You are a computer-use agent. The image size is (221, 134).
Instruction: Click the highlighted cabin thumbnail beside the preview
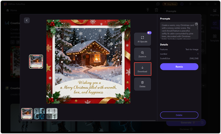(x=36, y=62)
